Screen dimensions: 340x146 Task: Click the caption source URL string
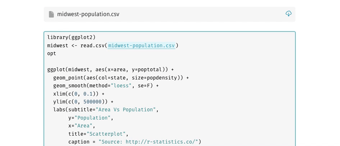point(148,142)
